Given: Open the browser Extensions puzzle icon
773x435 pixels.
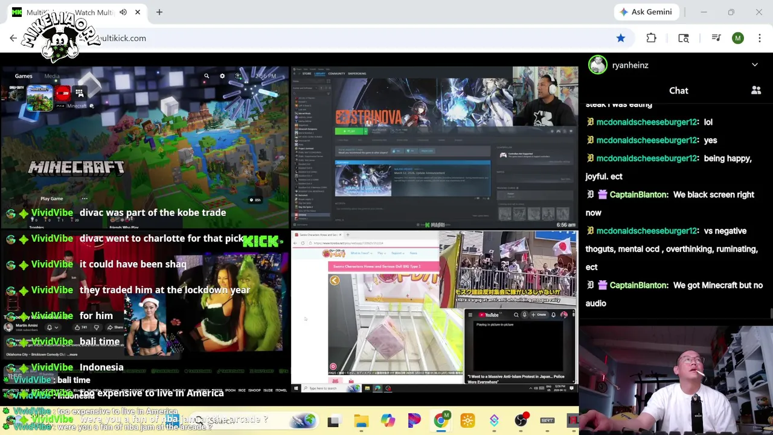Looking at the screenshot, I should point(651,38).
